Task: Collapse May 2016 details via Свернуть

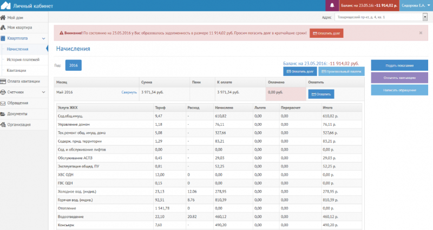Action: click(x=129, y=93)
